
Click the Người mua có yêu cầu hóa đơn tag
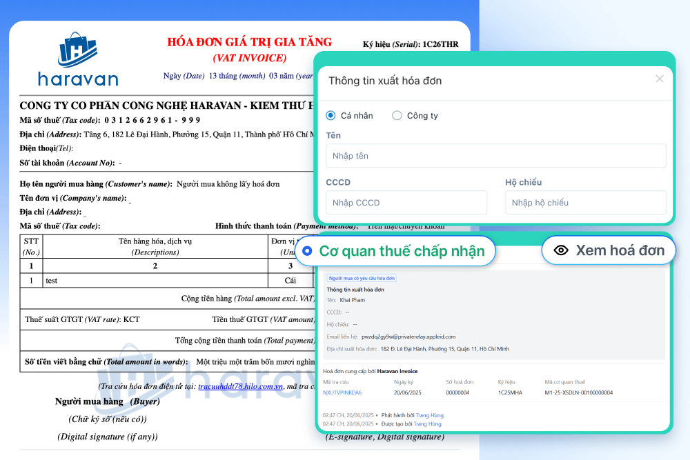[x=362, y=279]
